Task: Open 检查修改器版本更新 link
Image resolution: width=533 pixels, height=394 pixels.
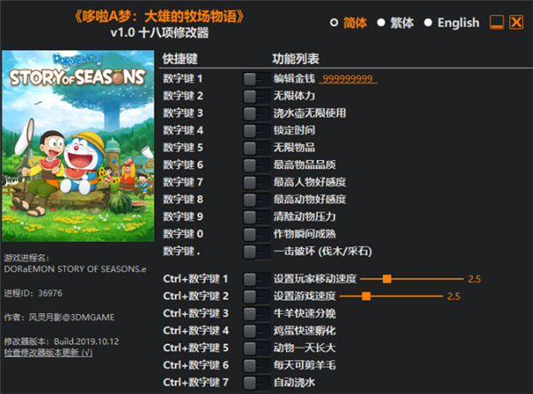Action: (48, 352)
